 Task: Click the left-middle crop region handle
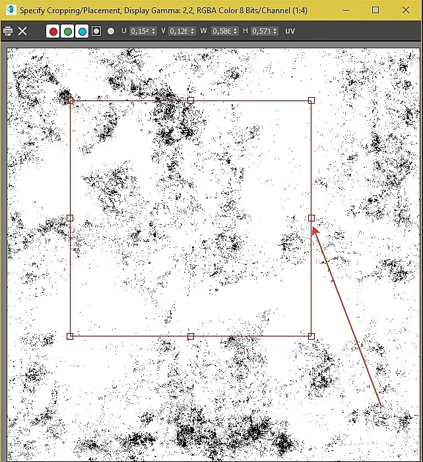point(70,218)
